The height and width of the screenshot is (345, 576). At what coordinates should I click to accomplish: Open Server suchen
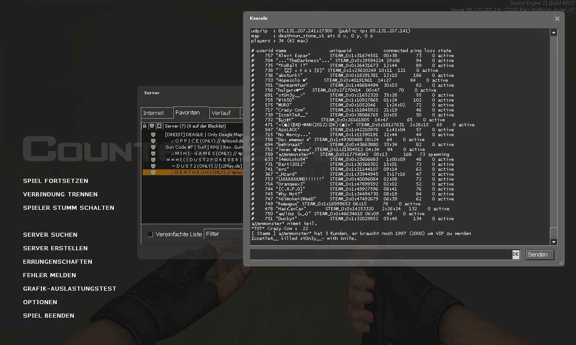tap(50, 235)
